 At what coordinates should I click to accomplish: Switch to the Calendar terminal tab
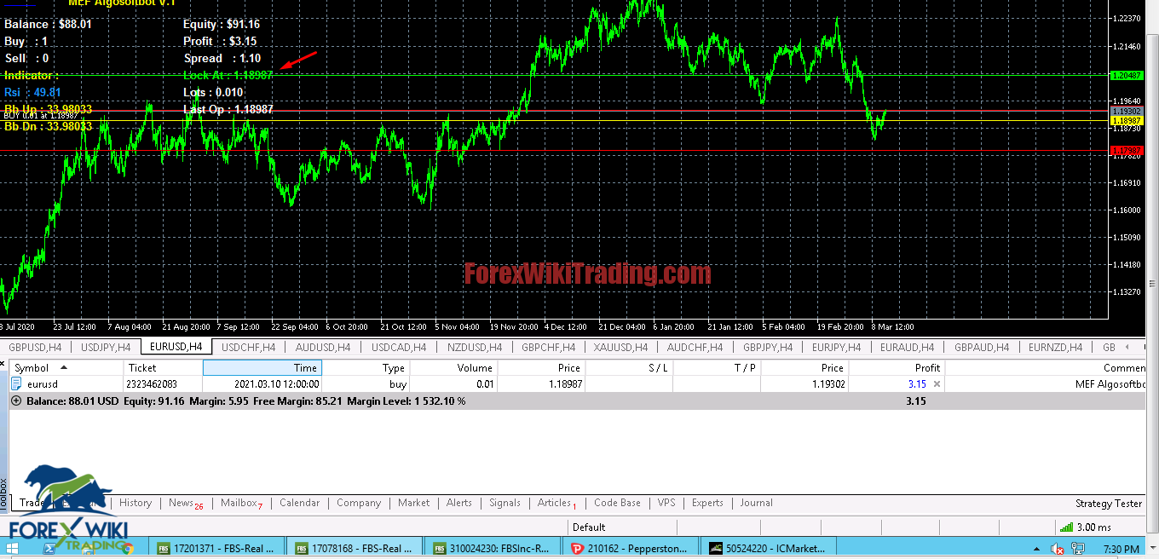(300, 503)
